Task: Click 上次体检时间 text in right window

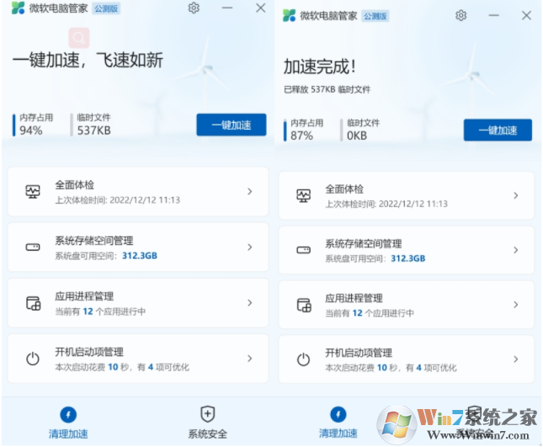Action: pos(386,204)
